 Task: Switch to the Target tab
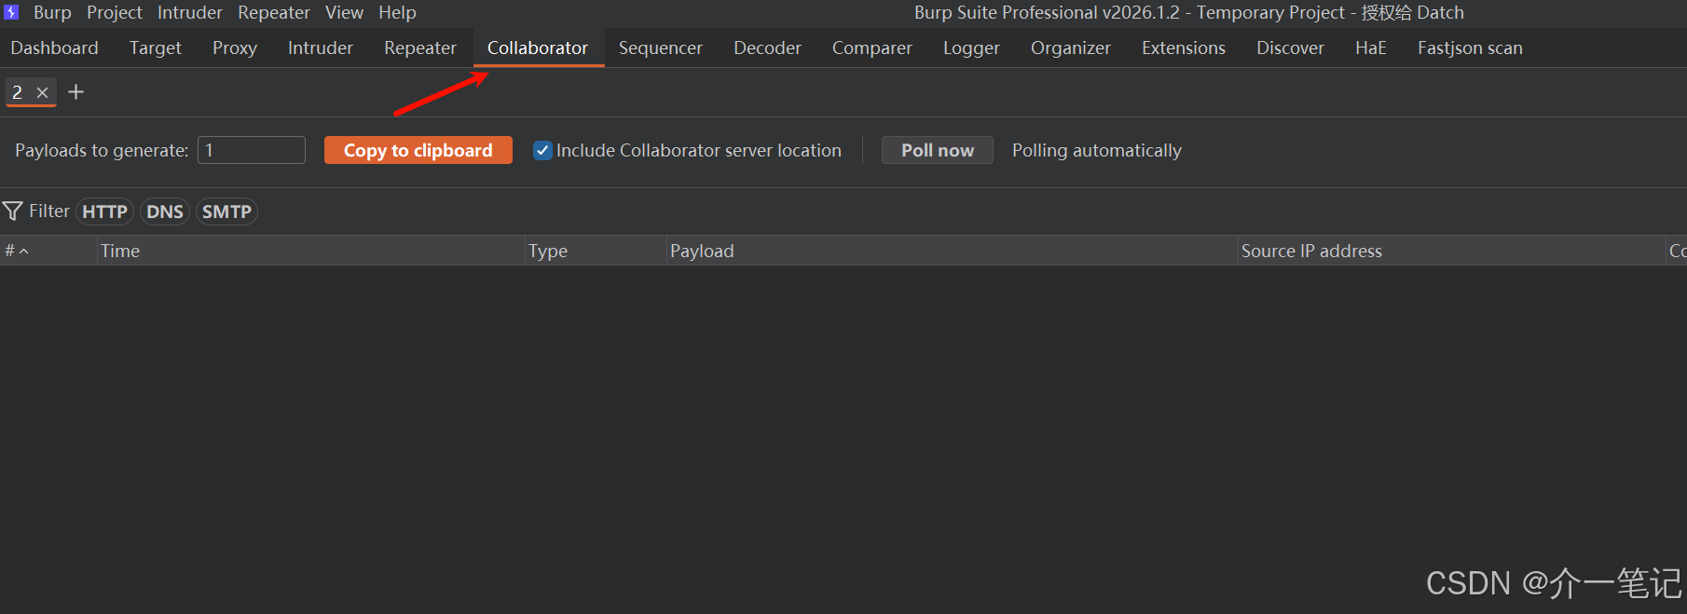click(x=156, y=48)
